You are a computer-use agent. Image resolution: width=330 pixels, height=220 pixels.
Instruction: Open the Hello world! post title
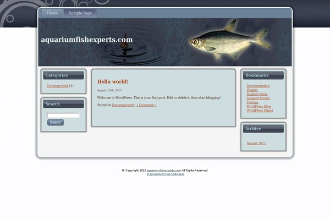click(x=113, y=81)
